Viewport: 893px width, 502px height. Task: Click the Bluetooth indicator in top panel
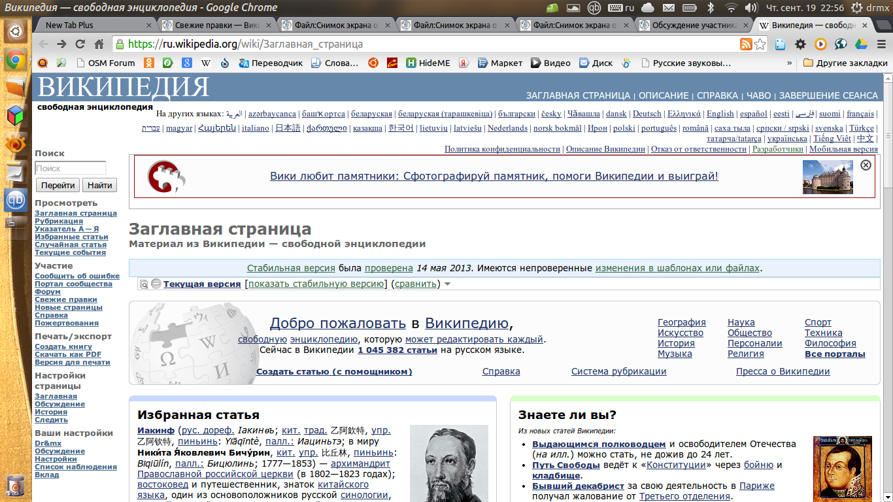pyautogui.click(x=711, y=8)
